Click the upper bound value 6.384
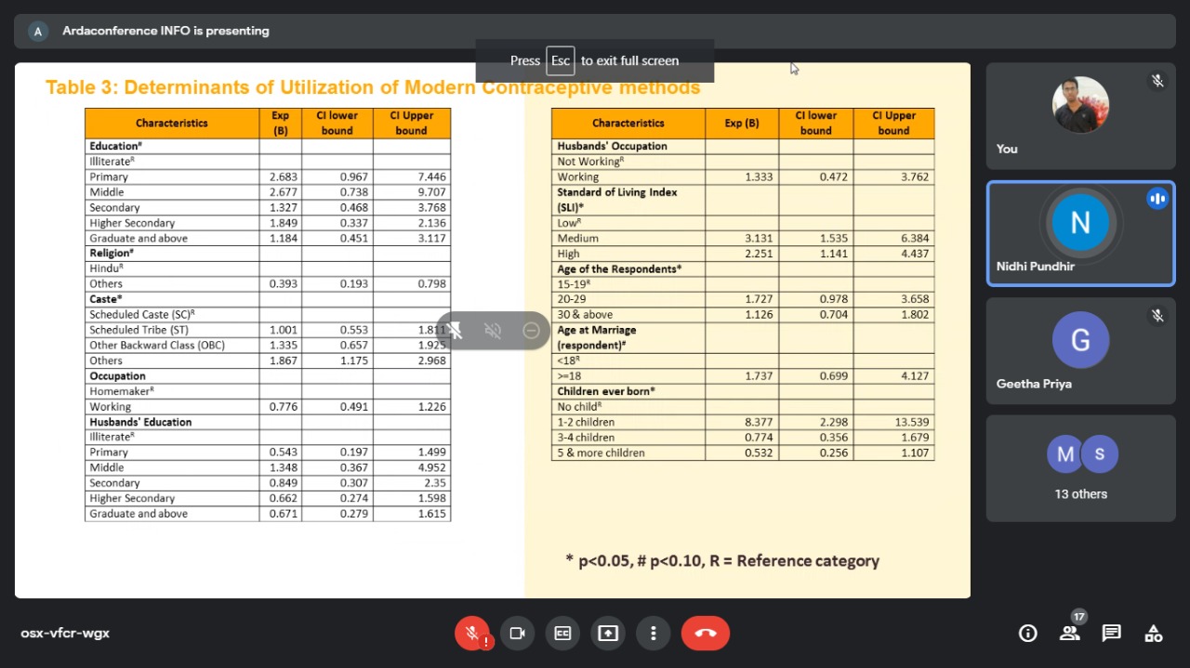 click(x=915, y=238)
